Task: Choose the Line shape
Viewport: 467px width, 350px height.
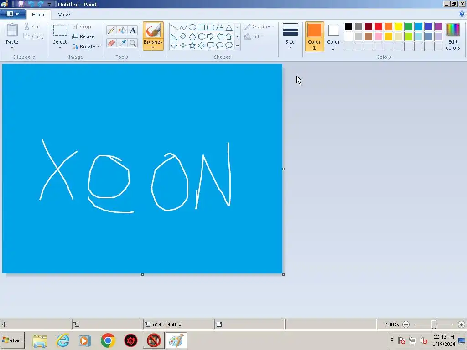Action: [x=174, y=27]
